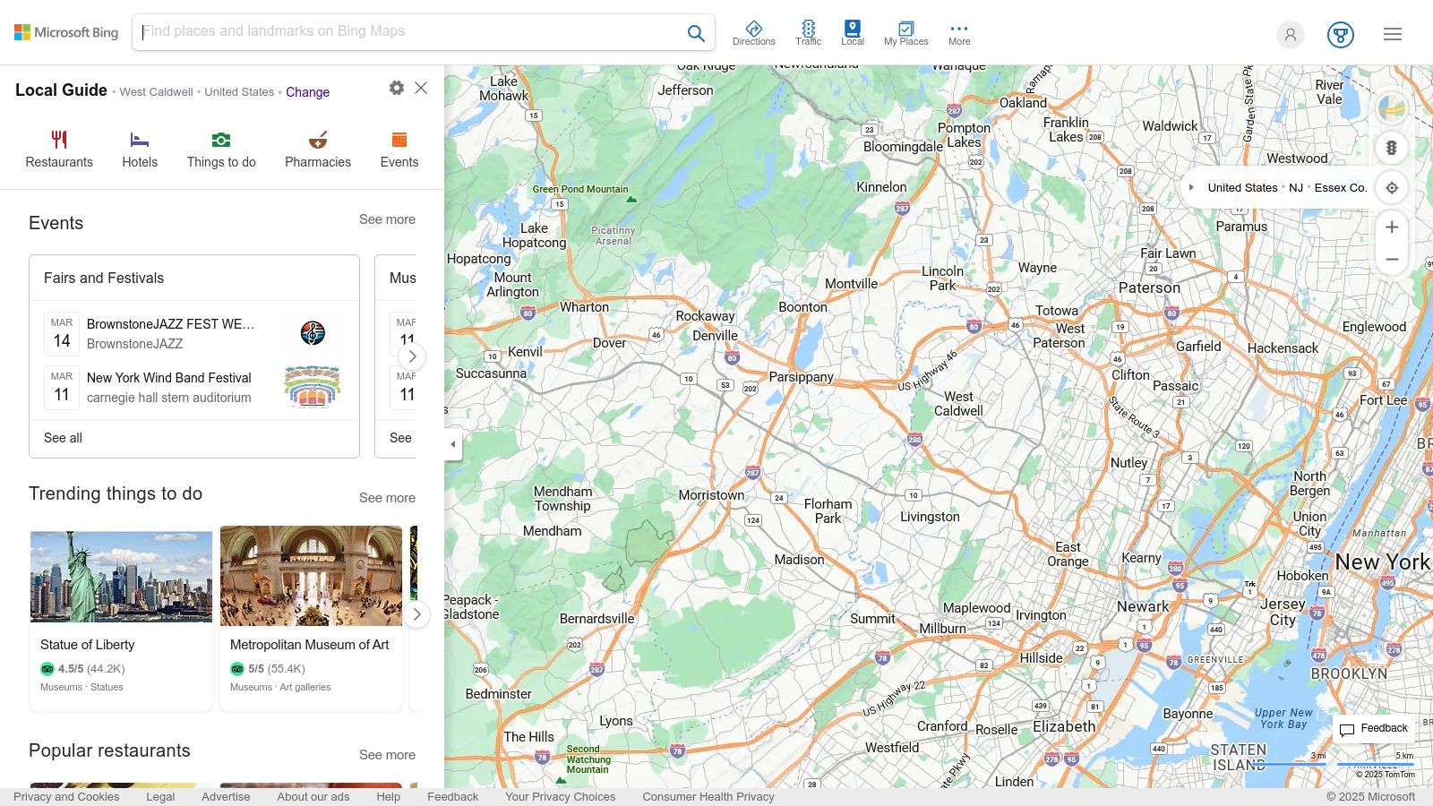The width and height of the screenshot is (1433, 806).
Task: Click Statue of Liberty title
Action: click(x=87, y=645)
